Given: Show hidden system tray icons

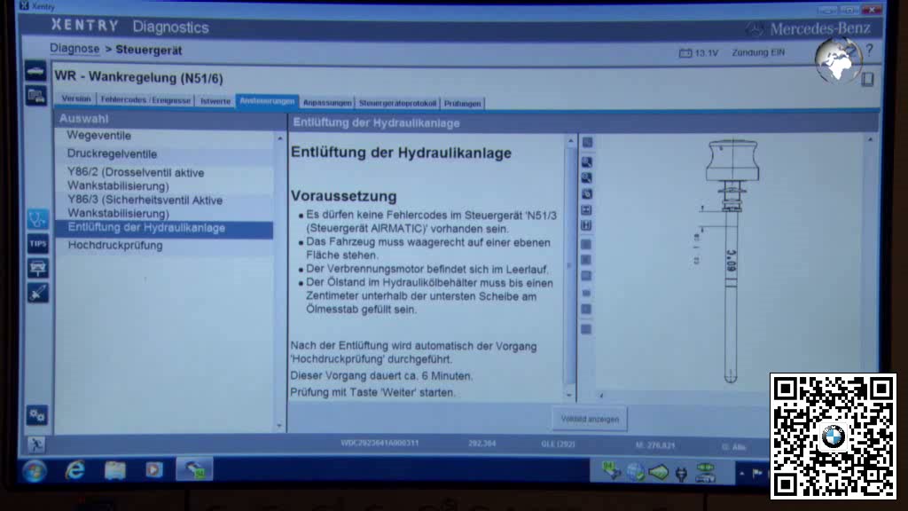Looking at the screenshot, I should [741, 474].
